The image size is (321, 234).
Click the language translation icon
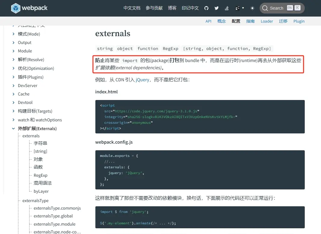click(x=238, y=8)
